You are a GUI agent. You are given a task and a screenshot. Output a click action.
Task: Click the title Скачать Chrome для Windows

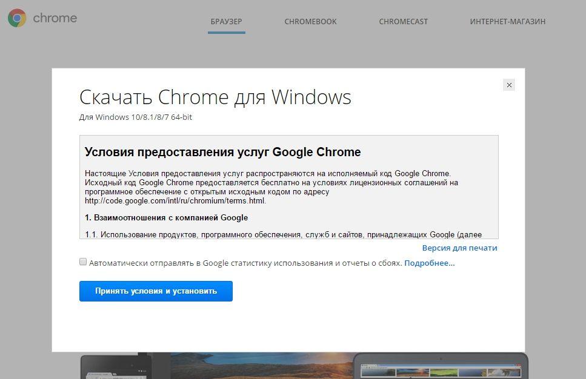click(x=215, y=97)
